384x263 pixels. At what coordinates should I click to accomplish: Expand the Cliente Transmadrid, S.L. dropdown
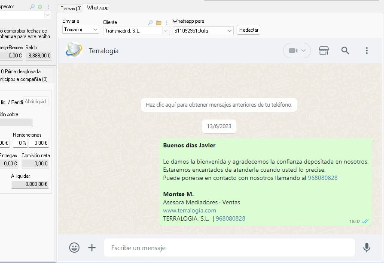[x=166, y=31]
